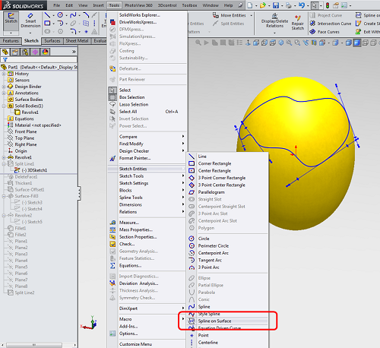380x348 pixels.
Task: Switch to the Features tab
Action: coord(11,41)
